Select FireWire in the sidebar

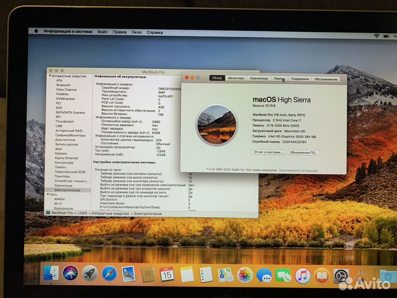(x=62, y=94)
